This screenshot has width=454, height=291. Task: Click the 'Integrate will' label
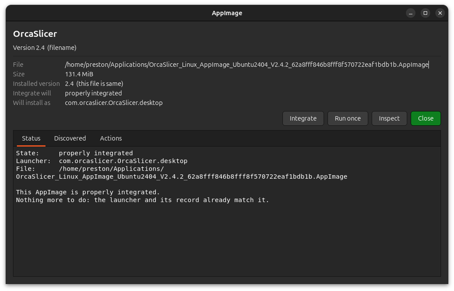tap(32, 93)
